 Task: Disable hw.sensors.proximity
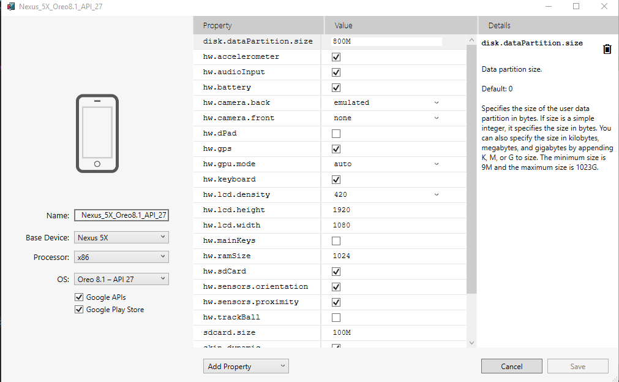pyautogui.click(x=336, y=302)
